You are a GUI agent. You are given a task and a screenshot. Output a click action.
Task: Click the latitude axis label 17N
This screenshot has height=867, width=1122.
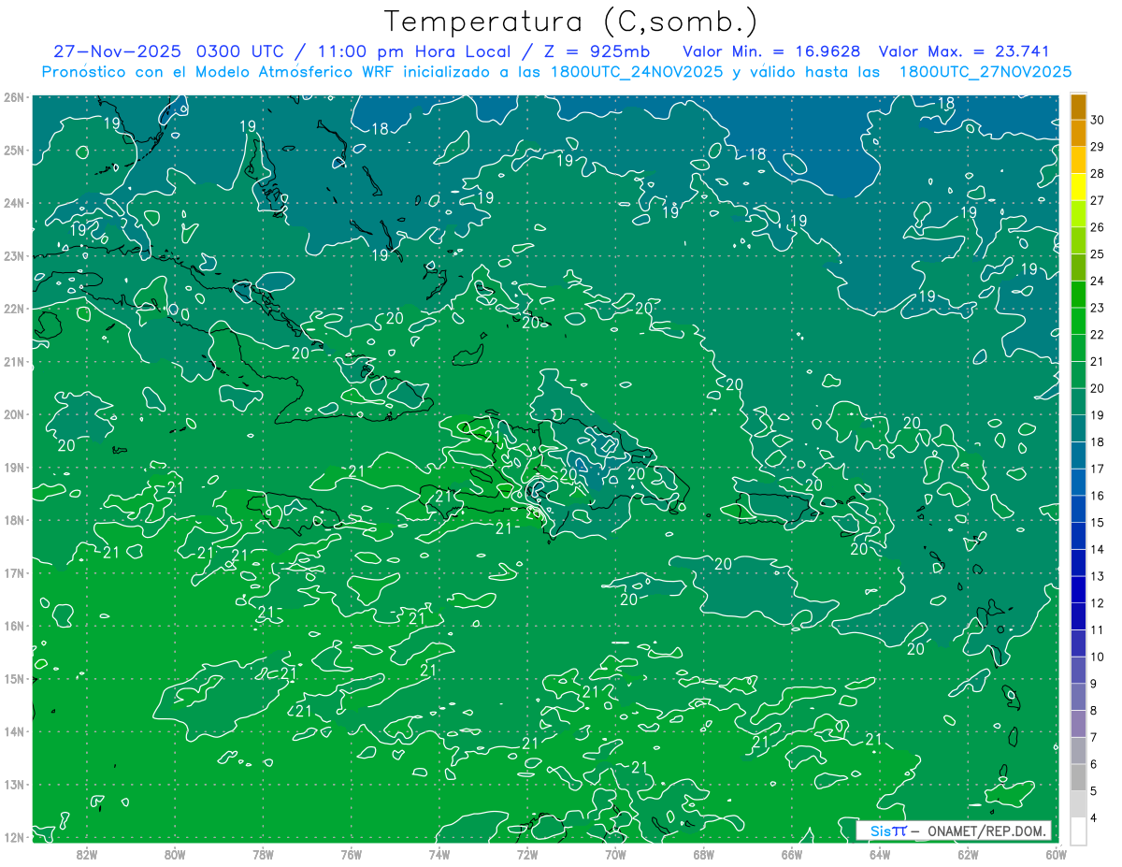coord(14,573)
